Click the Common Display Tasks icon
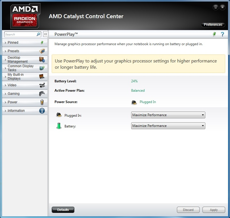The height and width of the screenshot is (218, 230). coord(42,68)
